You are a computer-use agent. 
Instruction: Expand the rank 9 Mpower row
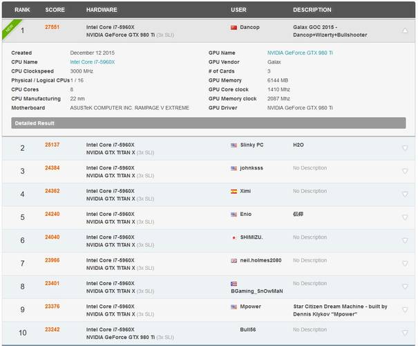pos(405,309)
